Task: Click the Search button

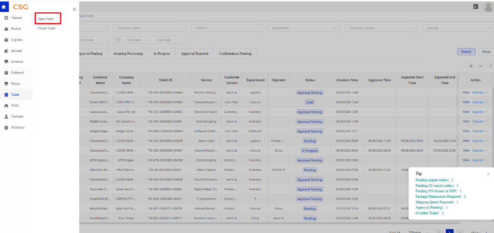Action: (466, 52)
